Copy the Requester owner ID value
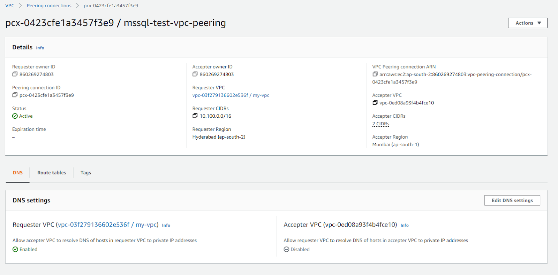 pyautogui.click(x=15, y=74)
